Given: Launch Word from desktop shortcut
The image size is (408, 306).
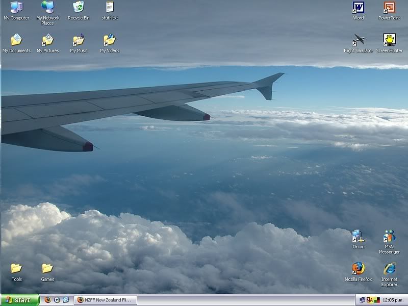Looking at the screenshot, I should pyautogui.click(x=359, y=8).
